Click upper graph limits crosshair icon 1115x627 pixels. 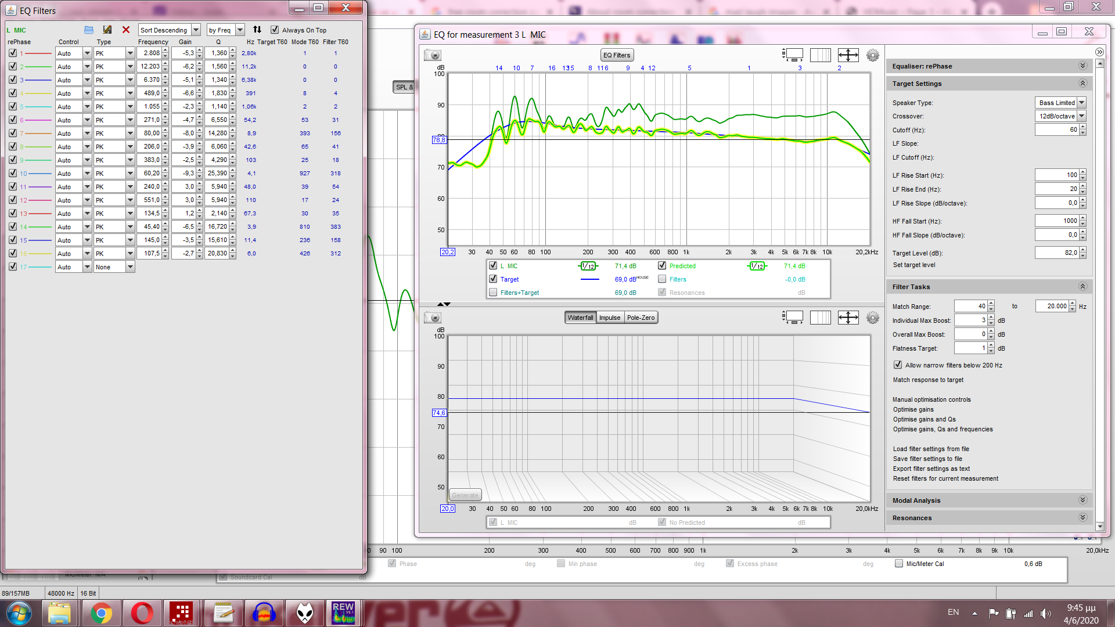pos(848,55)
